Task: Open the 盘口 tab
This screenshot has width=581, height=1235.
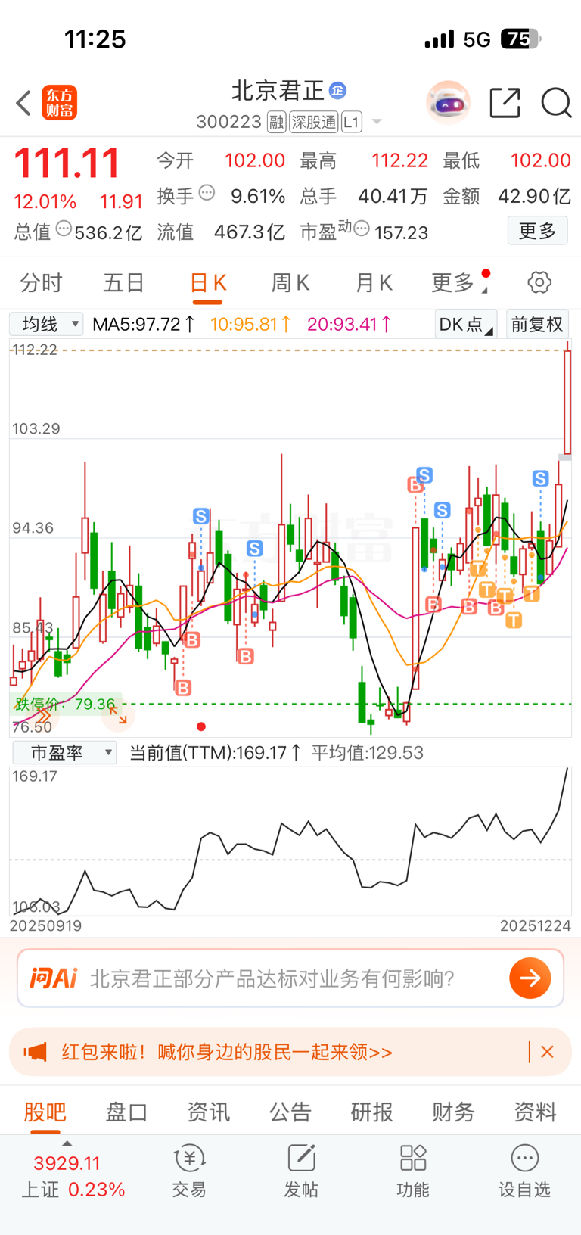Action: tap(126, 1112)
